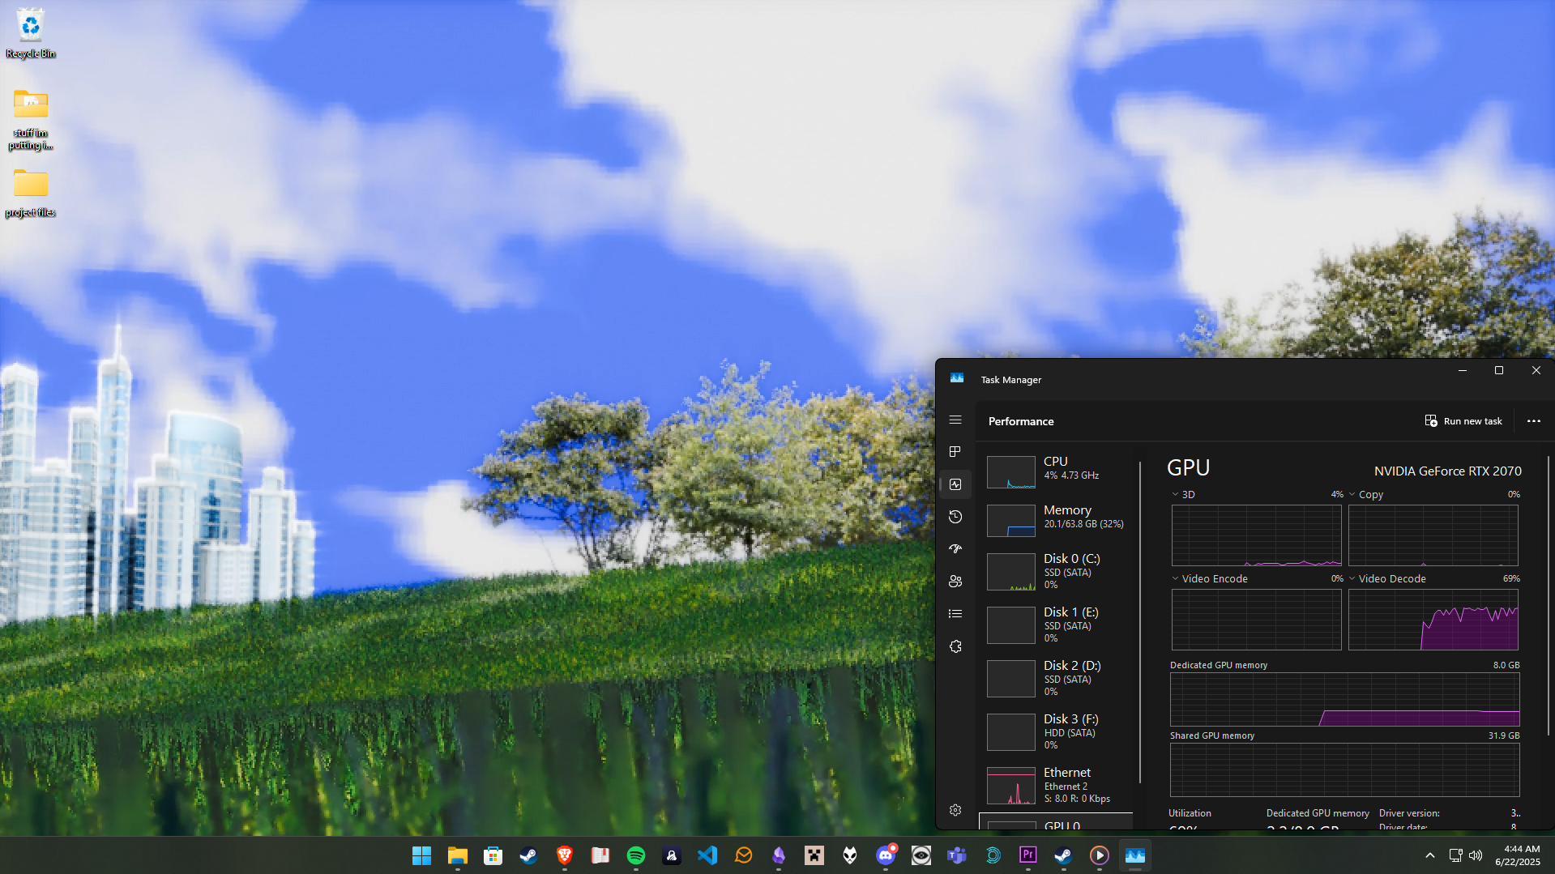Screen dimensions: 1555x874
Task: Open Task Manager Settings gear
Action: [955, 810]
